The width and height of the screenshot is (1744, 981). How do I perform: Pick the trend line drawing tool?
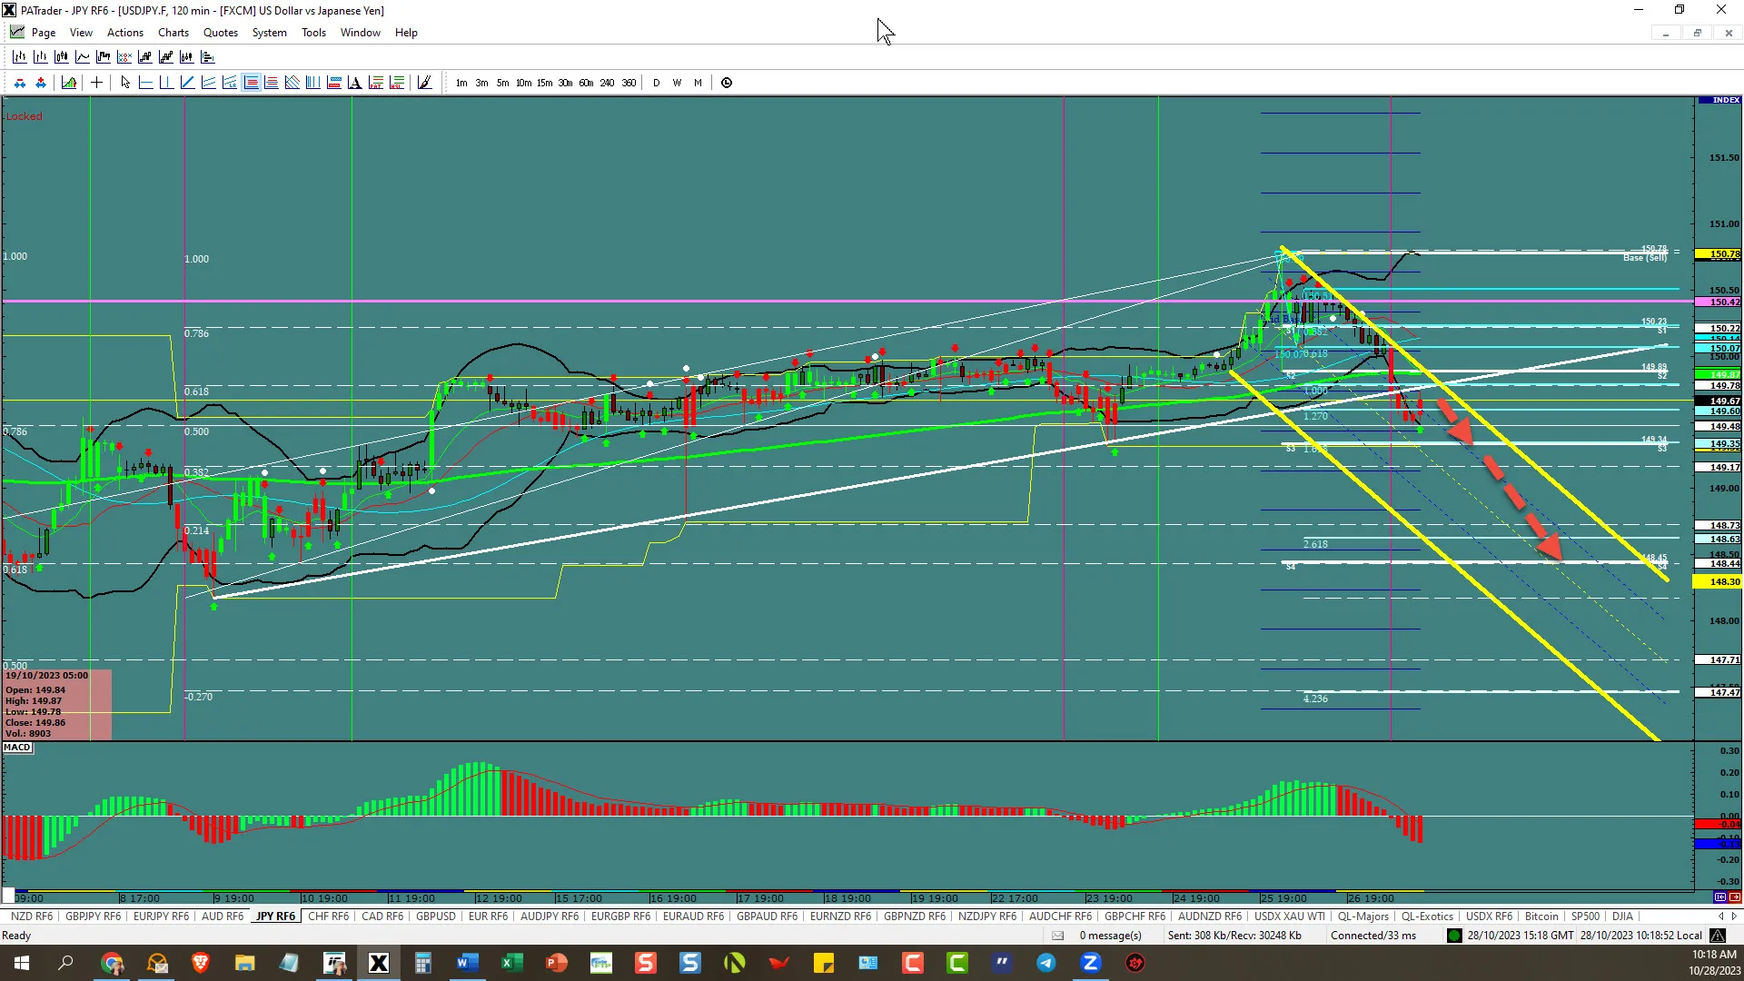(187, 83)
